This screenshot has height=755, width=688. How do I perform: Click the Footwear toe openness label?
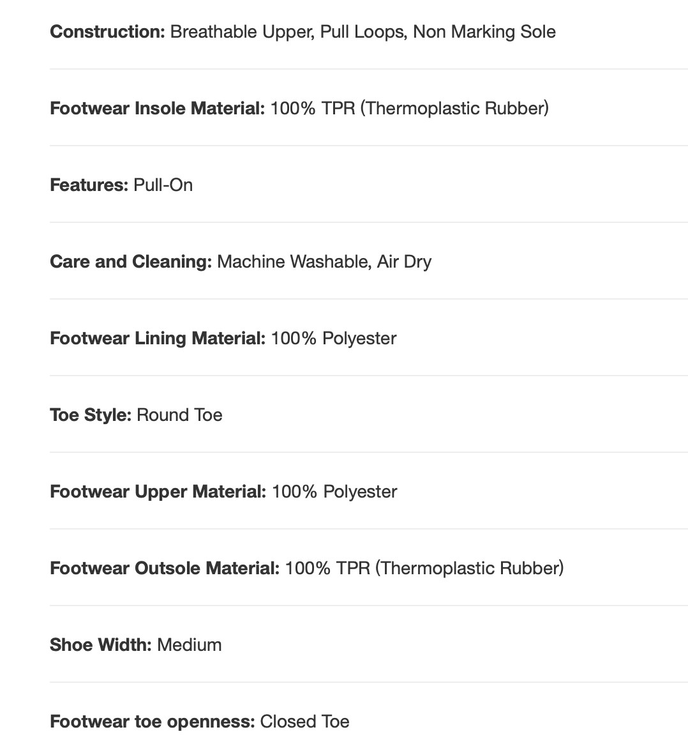pyautogui.click(x=153, y=722)
